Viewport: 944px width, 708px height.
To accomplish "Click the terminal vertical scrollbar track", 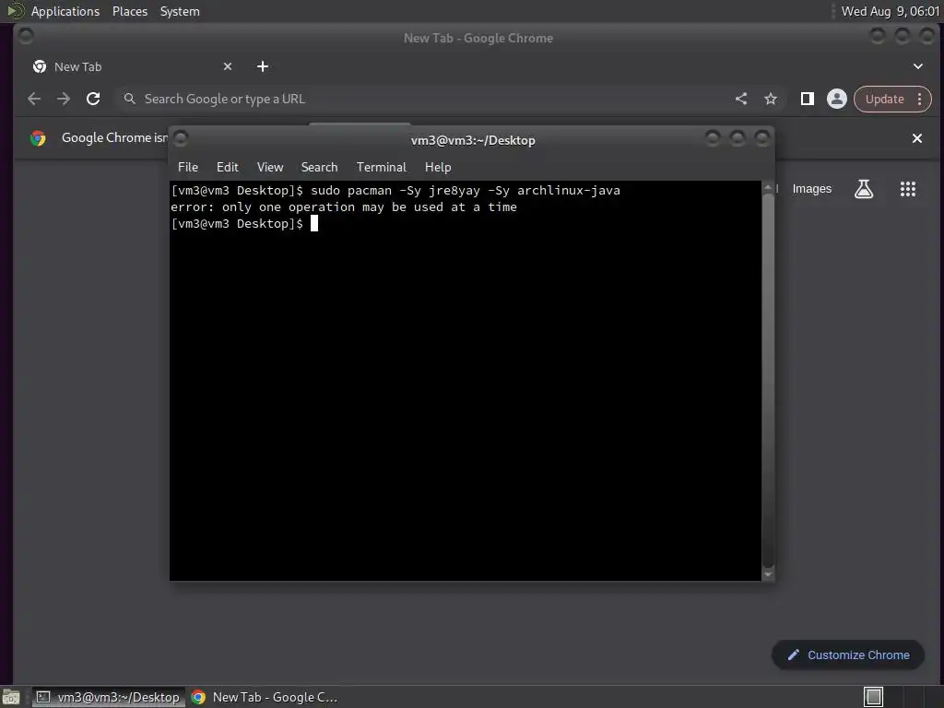I will [768, 381].
